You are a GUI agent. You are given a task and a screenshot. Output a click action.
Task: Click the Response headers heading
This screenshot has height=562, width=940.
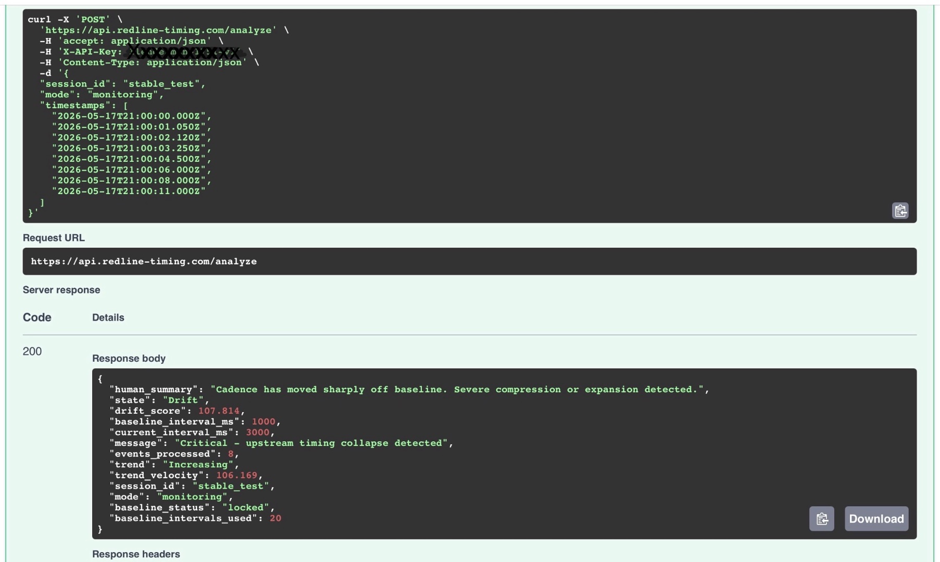(136, 554)
